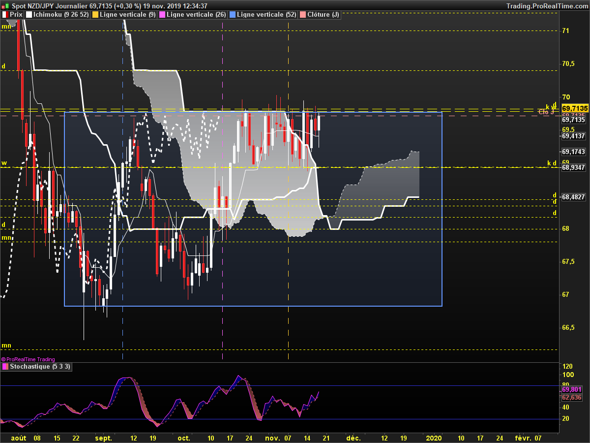Open the Stochastique (5 3 3) settings
This screenshot has height=443, width=590.
click(x=40, y=367)
